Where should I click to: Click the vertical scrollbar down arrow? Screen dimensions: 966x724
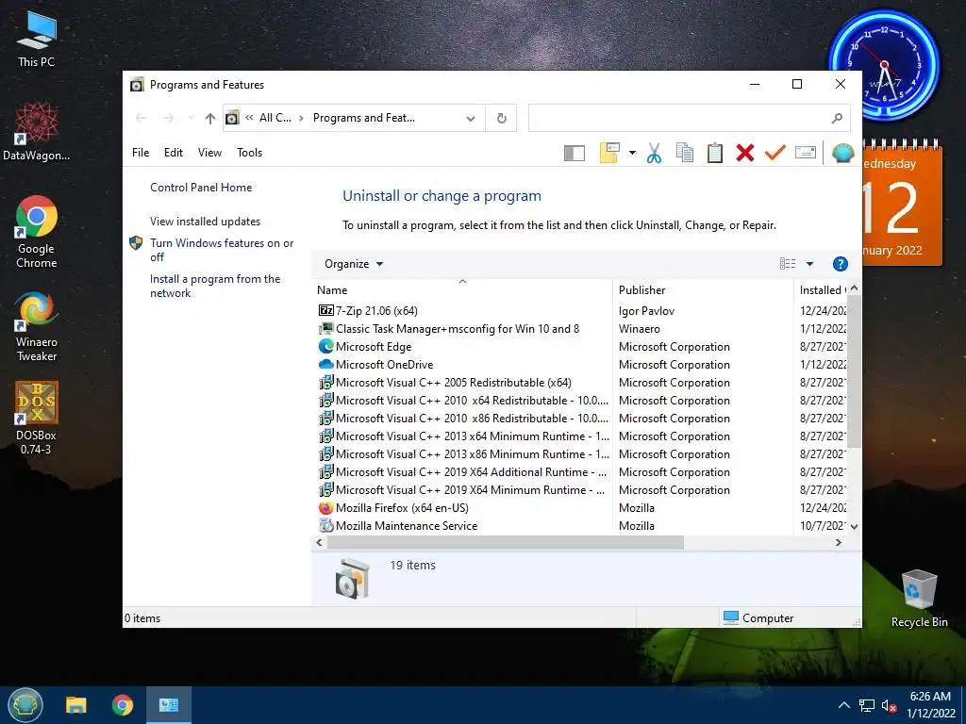click(854, 526)
